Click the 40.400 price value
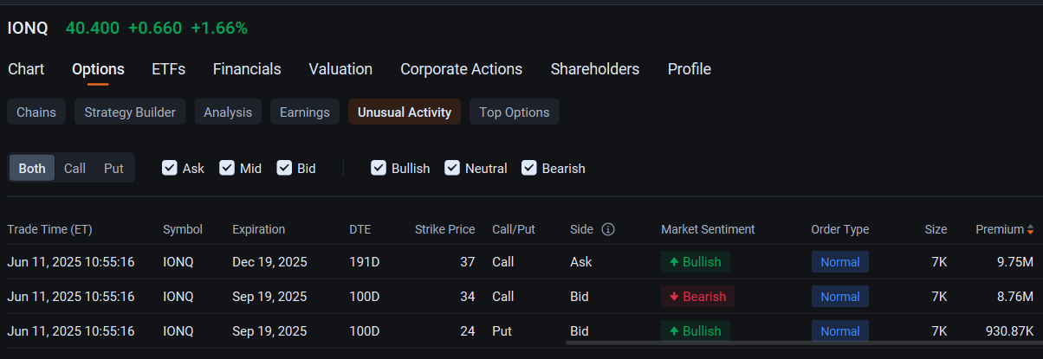 pos(93,28)
